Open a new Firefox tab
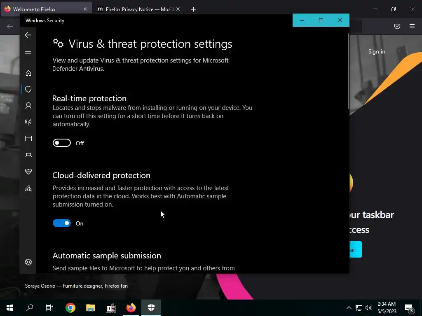The width and height of the screenshot is (422, 316). [x=193, y=9]
